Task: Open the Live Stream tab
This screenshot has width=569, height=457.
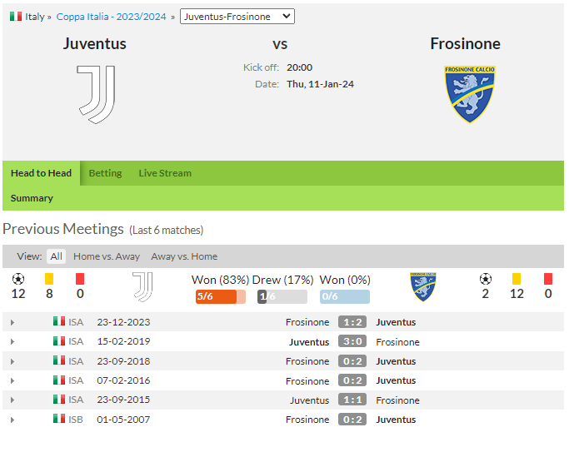Action: tap(165, 173)
